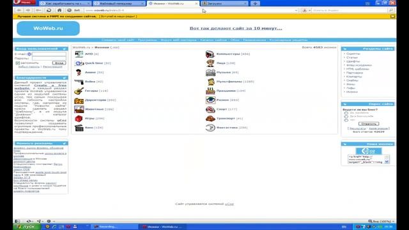Open the red dice Игры icon
Image resolution: width=409 pixels, height=230 pixels.
pos(79,119)
